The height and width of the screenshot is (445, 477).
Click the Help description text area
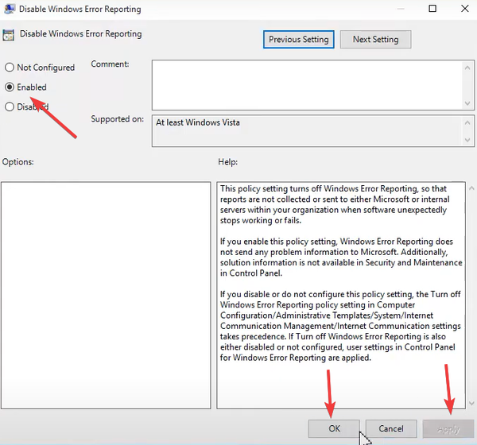(342, 294)
